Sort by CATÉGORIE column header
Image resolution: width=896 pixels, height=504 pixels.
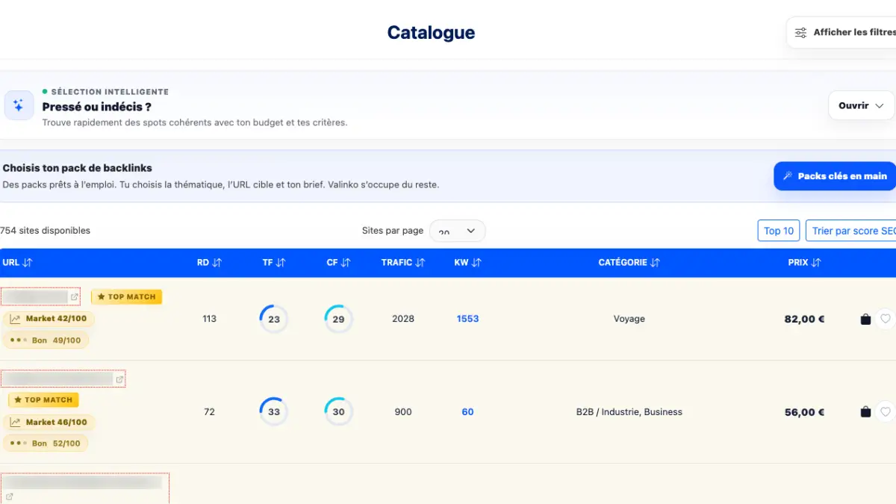pos(629,263)
